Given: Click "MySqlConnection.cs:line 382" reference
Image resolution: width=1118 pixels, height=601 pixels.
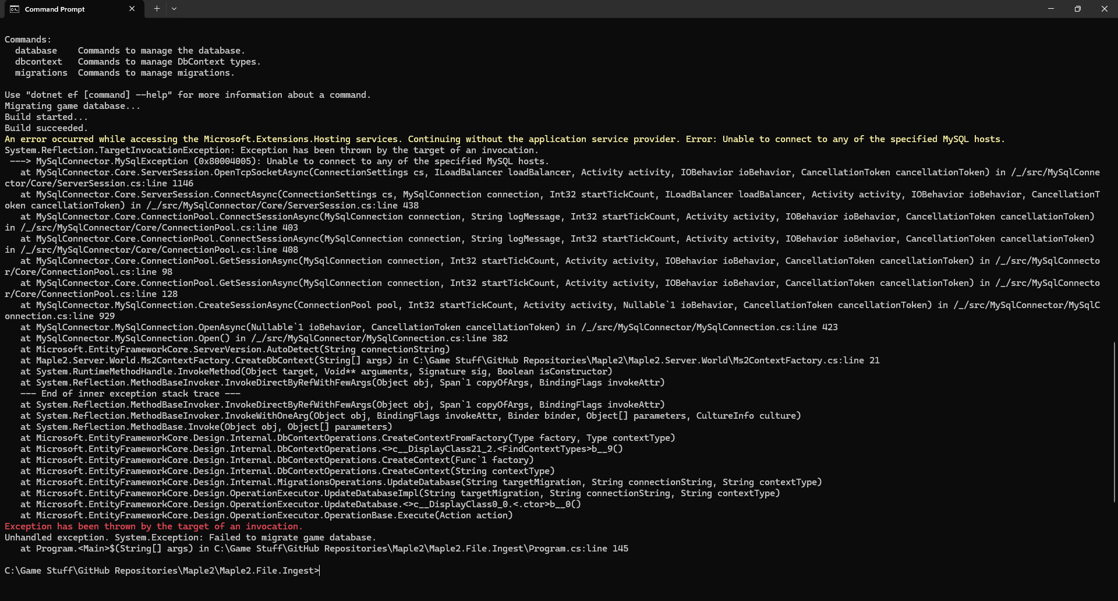Looking at the screenshot, I should 437,338.
